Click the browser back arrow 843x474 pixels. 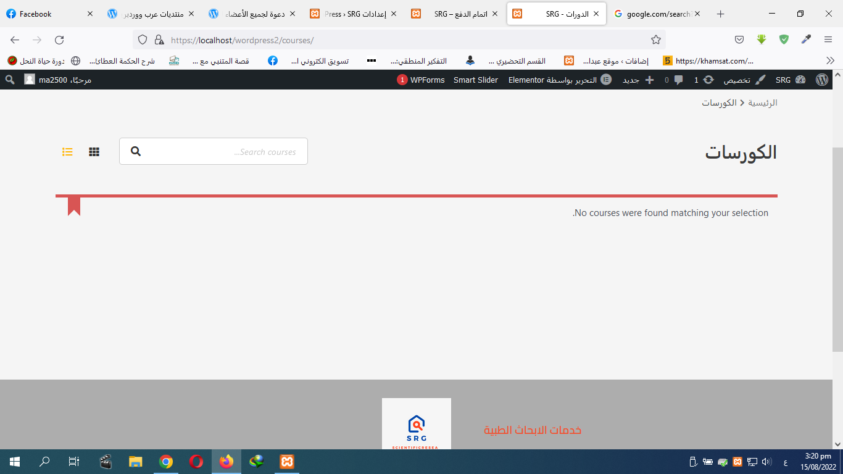(15, 39)
